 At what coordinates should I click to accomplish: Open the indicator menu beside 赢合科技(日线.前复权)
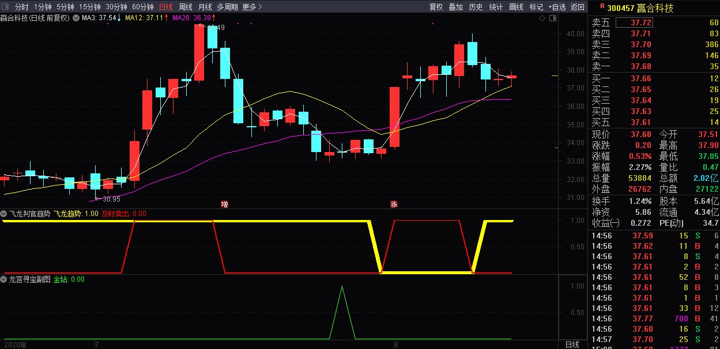pos(77,18)
